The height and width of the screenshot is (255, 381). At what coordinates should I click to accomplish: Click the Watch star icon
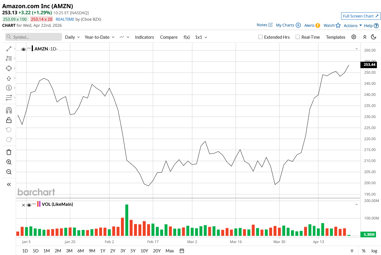[338, 25]
